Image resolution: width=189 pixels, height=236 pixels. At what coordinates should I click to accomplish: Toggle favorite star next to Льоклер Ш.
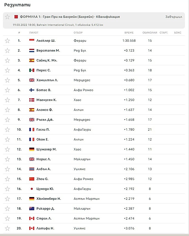click(x=7, y=41)
